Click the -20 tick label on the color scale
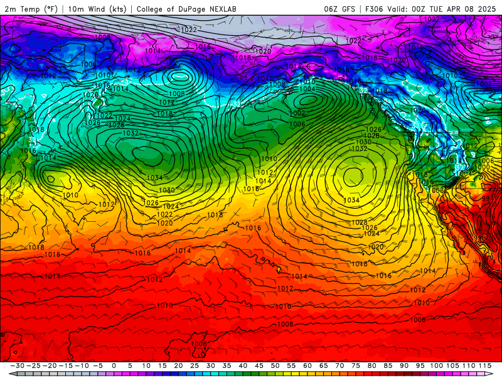This screenshot has height=377, width=502. 50,366
